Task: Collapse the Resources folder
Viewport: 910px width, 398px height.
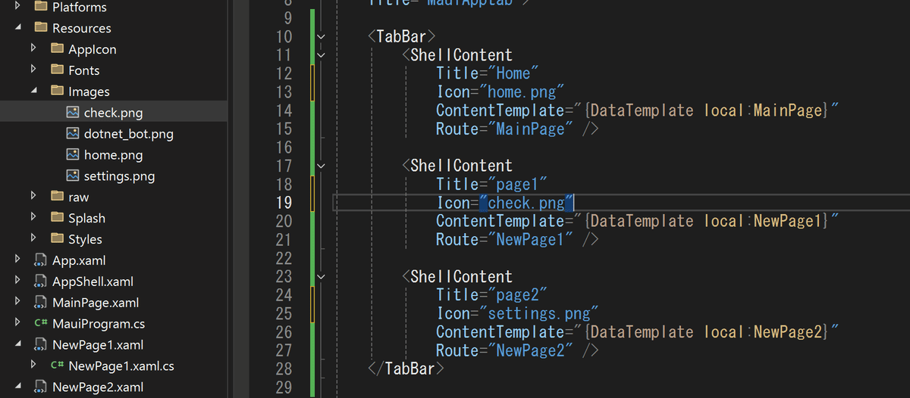Action: 17,28
